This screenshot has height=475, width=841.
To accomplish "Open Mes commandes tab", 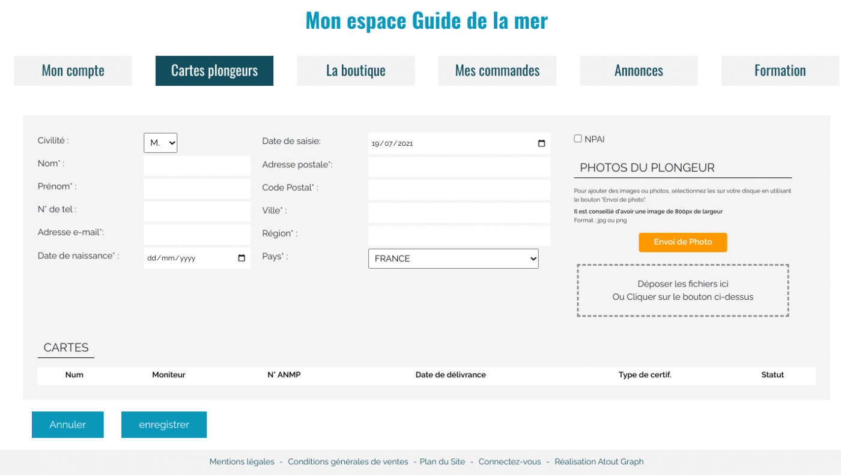I will [x=497, y=71].
